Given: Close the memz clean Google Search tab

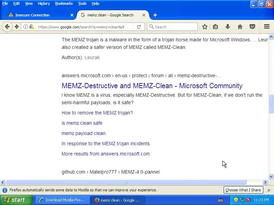Looking at the screenshot, I should coord(144,15).
